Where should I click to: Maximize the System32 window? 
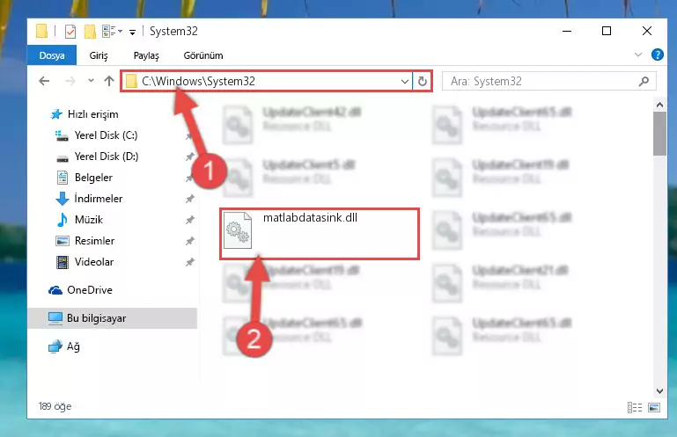click(607, 31)
